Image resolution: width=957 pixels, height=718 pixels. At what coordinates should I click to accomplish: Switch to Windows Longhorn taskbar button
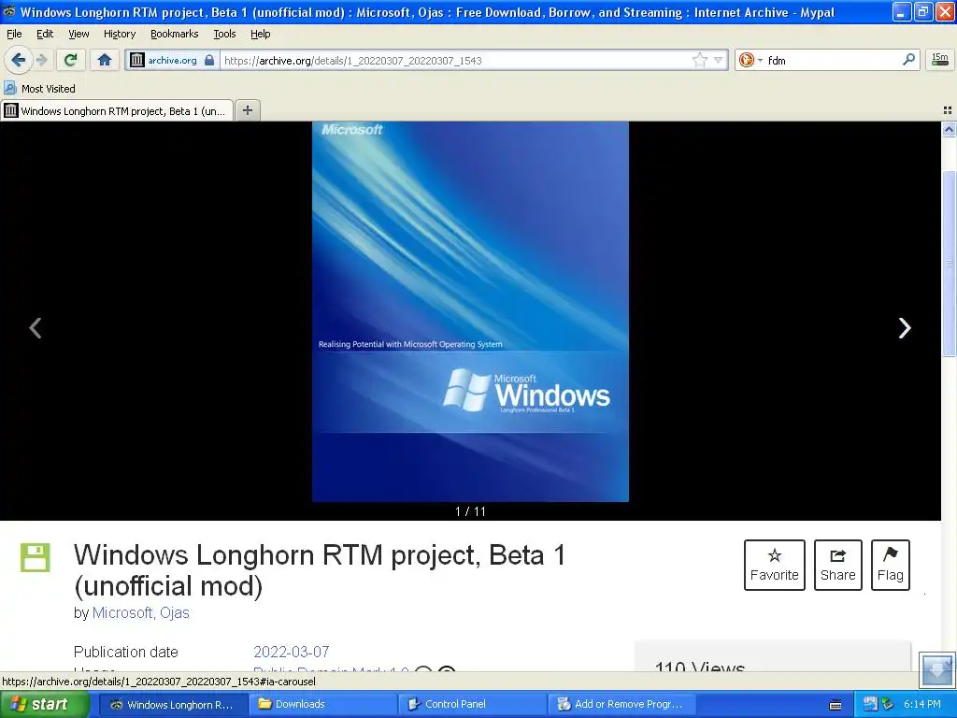point(173,704)
